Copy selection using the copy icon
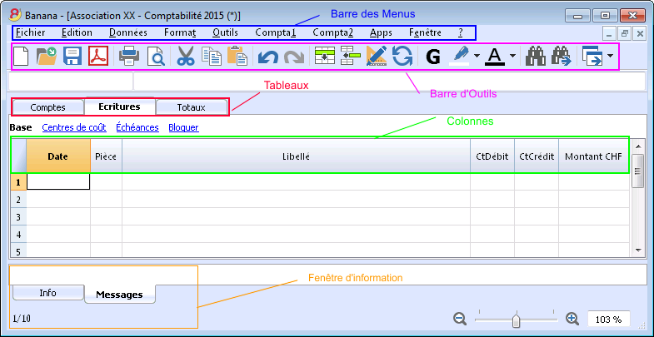This screenshot has width=654, height=337. (212, 56)
